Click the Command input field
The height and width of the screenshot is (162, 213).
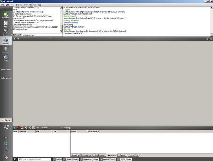pyautogui.click(x=42, y=35)
